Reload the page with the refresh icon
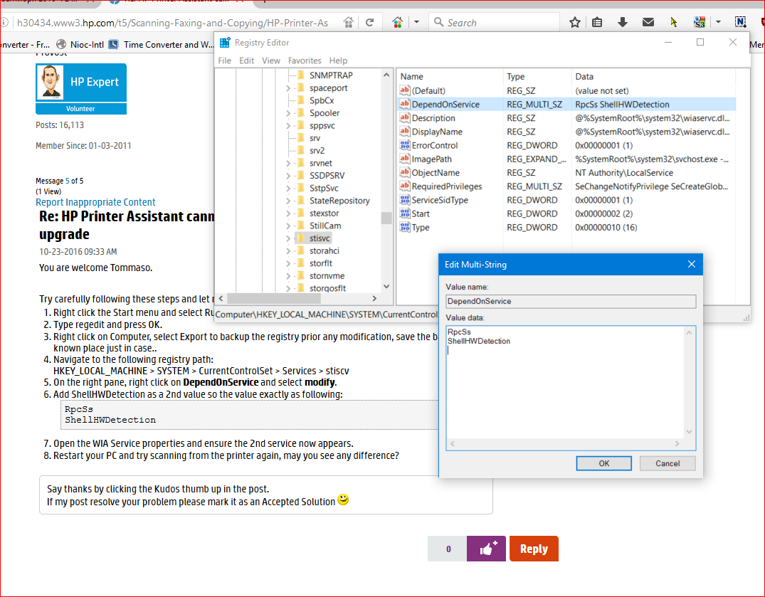Image resolution: width=765 pixels, height=597 pixels. (x=370, y=23)
